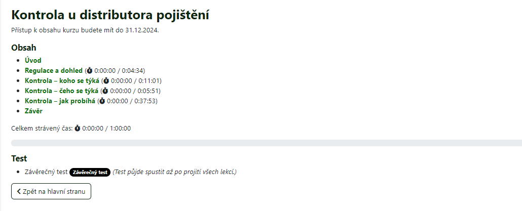Click the italic note about launching the test

tap(175, 172)
